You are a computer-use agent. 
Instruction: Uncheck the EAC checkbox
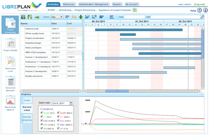[x=41, y=121]
